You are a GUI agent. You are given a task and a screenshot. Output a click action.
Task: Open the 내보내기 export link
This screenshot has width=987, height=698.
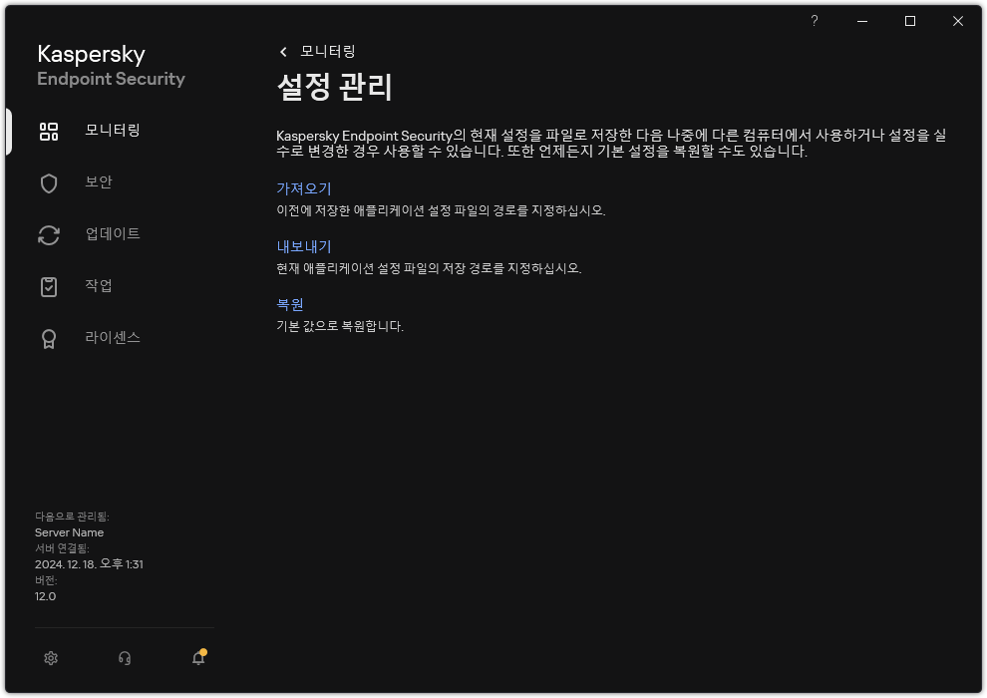(x=304, y=245)
